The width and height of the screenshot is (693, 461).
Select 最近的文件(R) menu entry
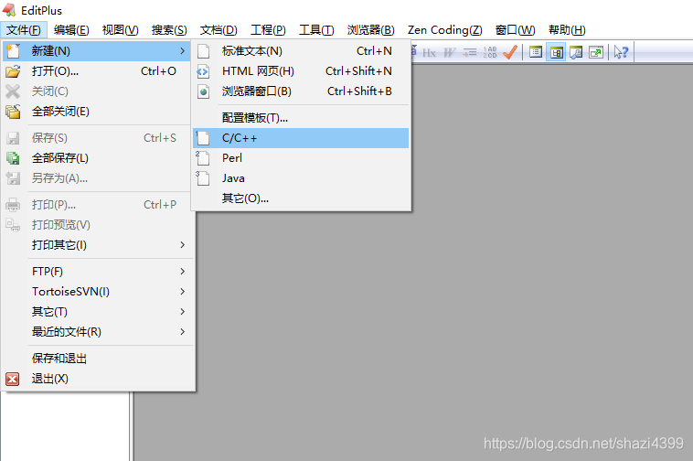pos(97,331)
